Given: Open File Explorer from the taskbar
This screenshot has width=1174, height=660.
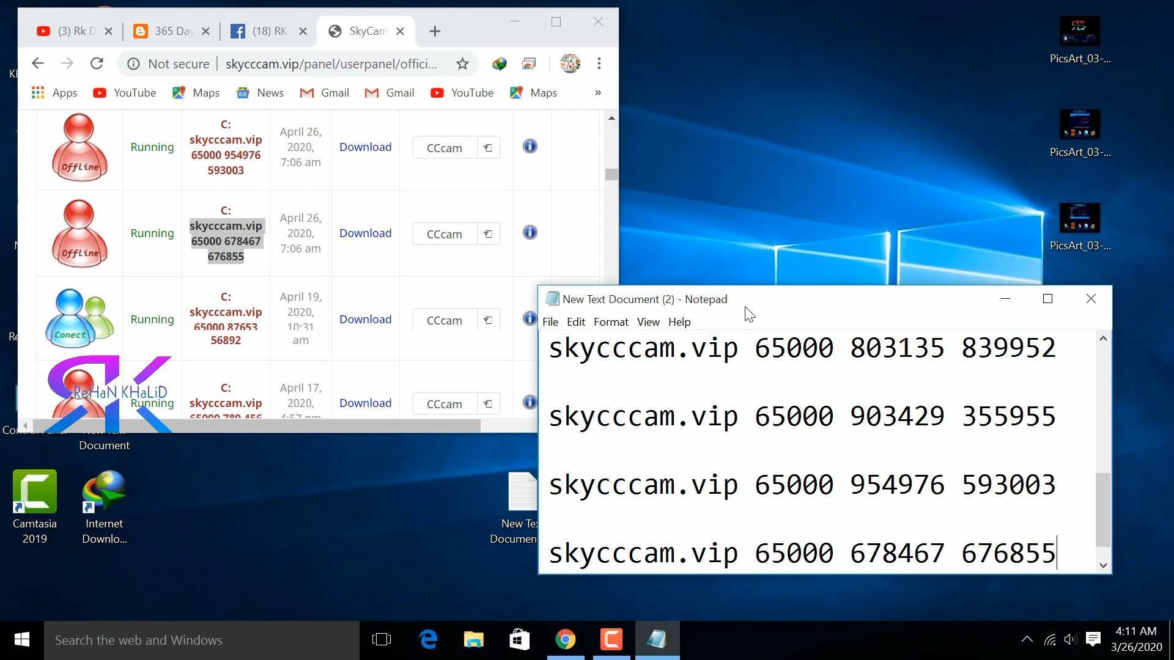Looking at the screenshot, I should pyautogui.click(x=474, y=640).
